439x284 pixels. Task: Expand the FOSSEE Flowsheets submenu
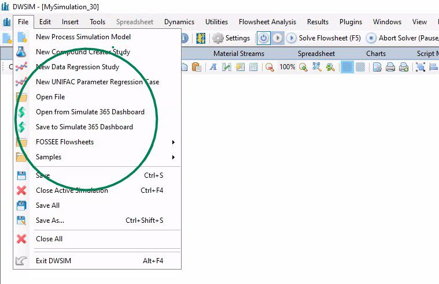coord(97,142)
